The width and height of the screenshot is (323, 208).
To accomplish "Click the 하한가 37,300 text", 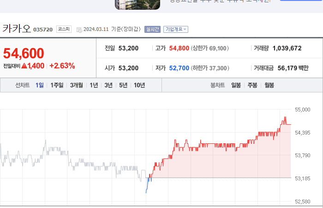I will coord(210,68).
